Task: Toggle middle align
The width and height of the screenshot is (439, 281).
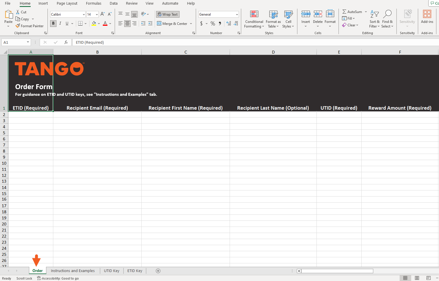Action: pyautogui.click(x=127, y=14)
